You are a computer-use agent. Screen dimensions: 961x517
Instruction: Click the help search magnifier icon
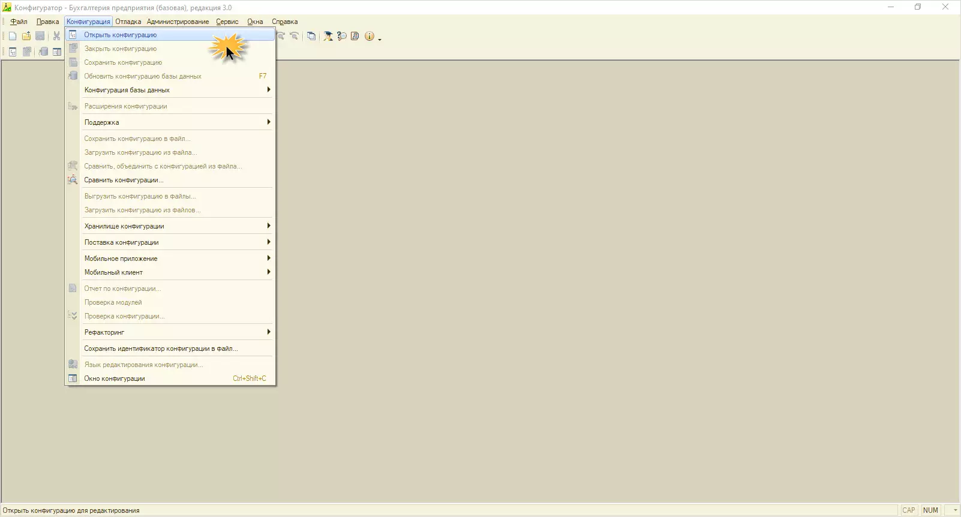[x=342, y=36]
